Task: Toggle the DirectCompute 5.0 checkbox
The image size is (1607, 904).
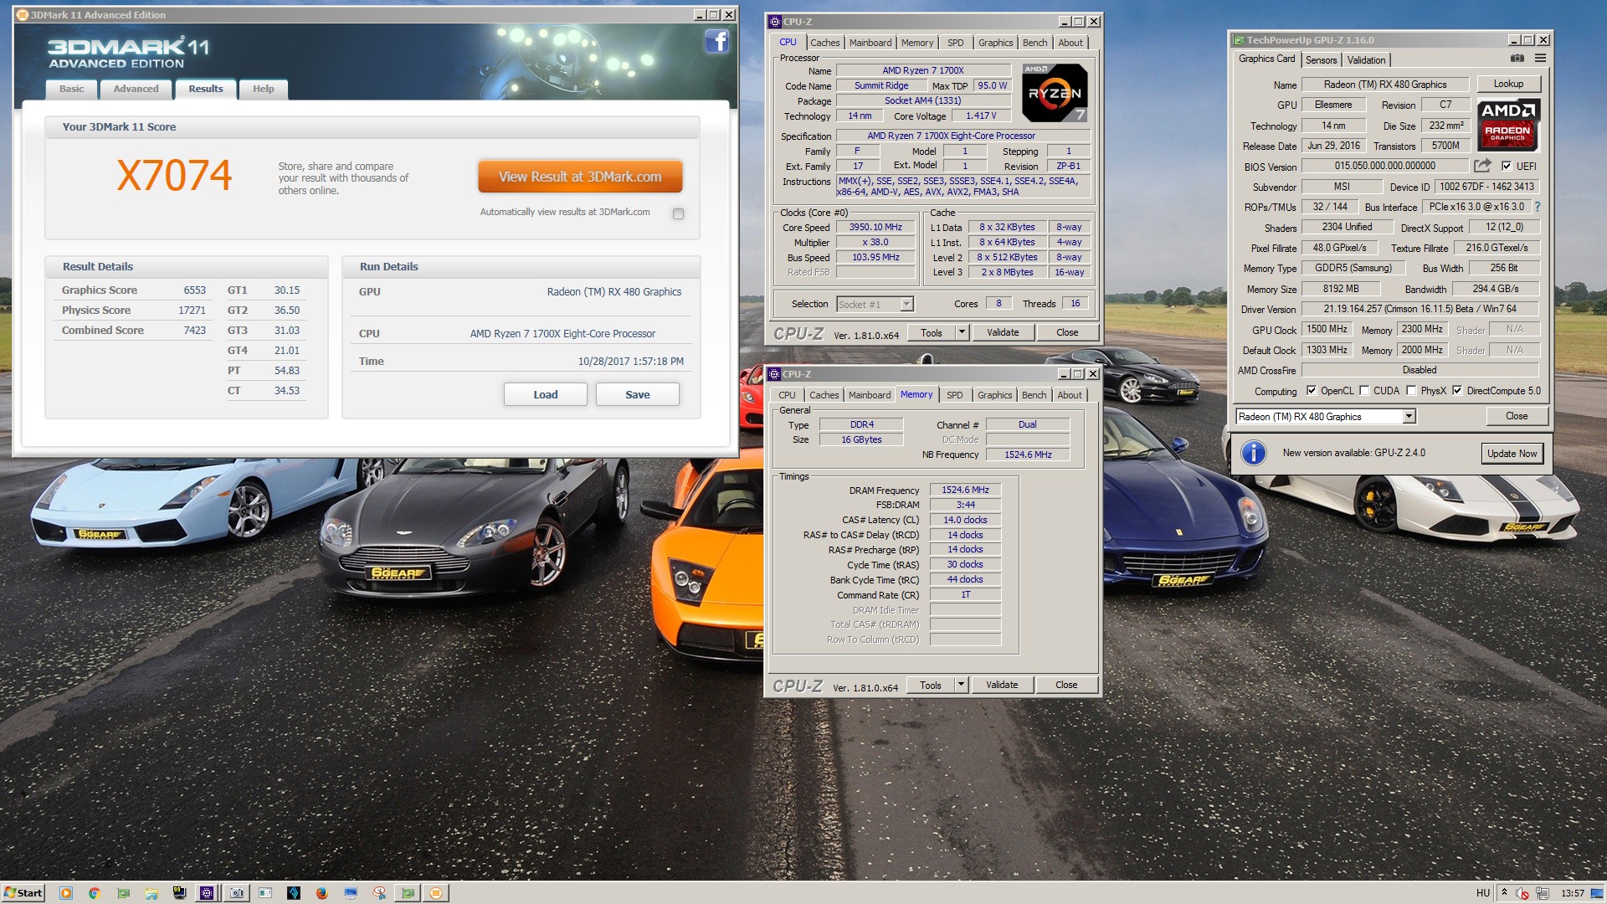Action: pyautogui.click(x=1457, y=391)
